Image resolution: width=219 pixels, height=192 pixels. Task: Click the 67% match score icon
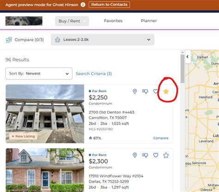pyautogui.click(x=91, y=138)
